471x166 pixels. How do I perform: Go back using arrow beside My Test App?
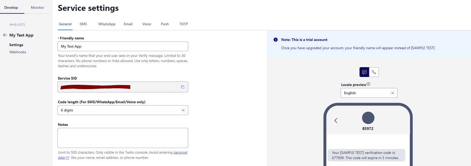click(x=5, y=35)
